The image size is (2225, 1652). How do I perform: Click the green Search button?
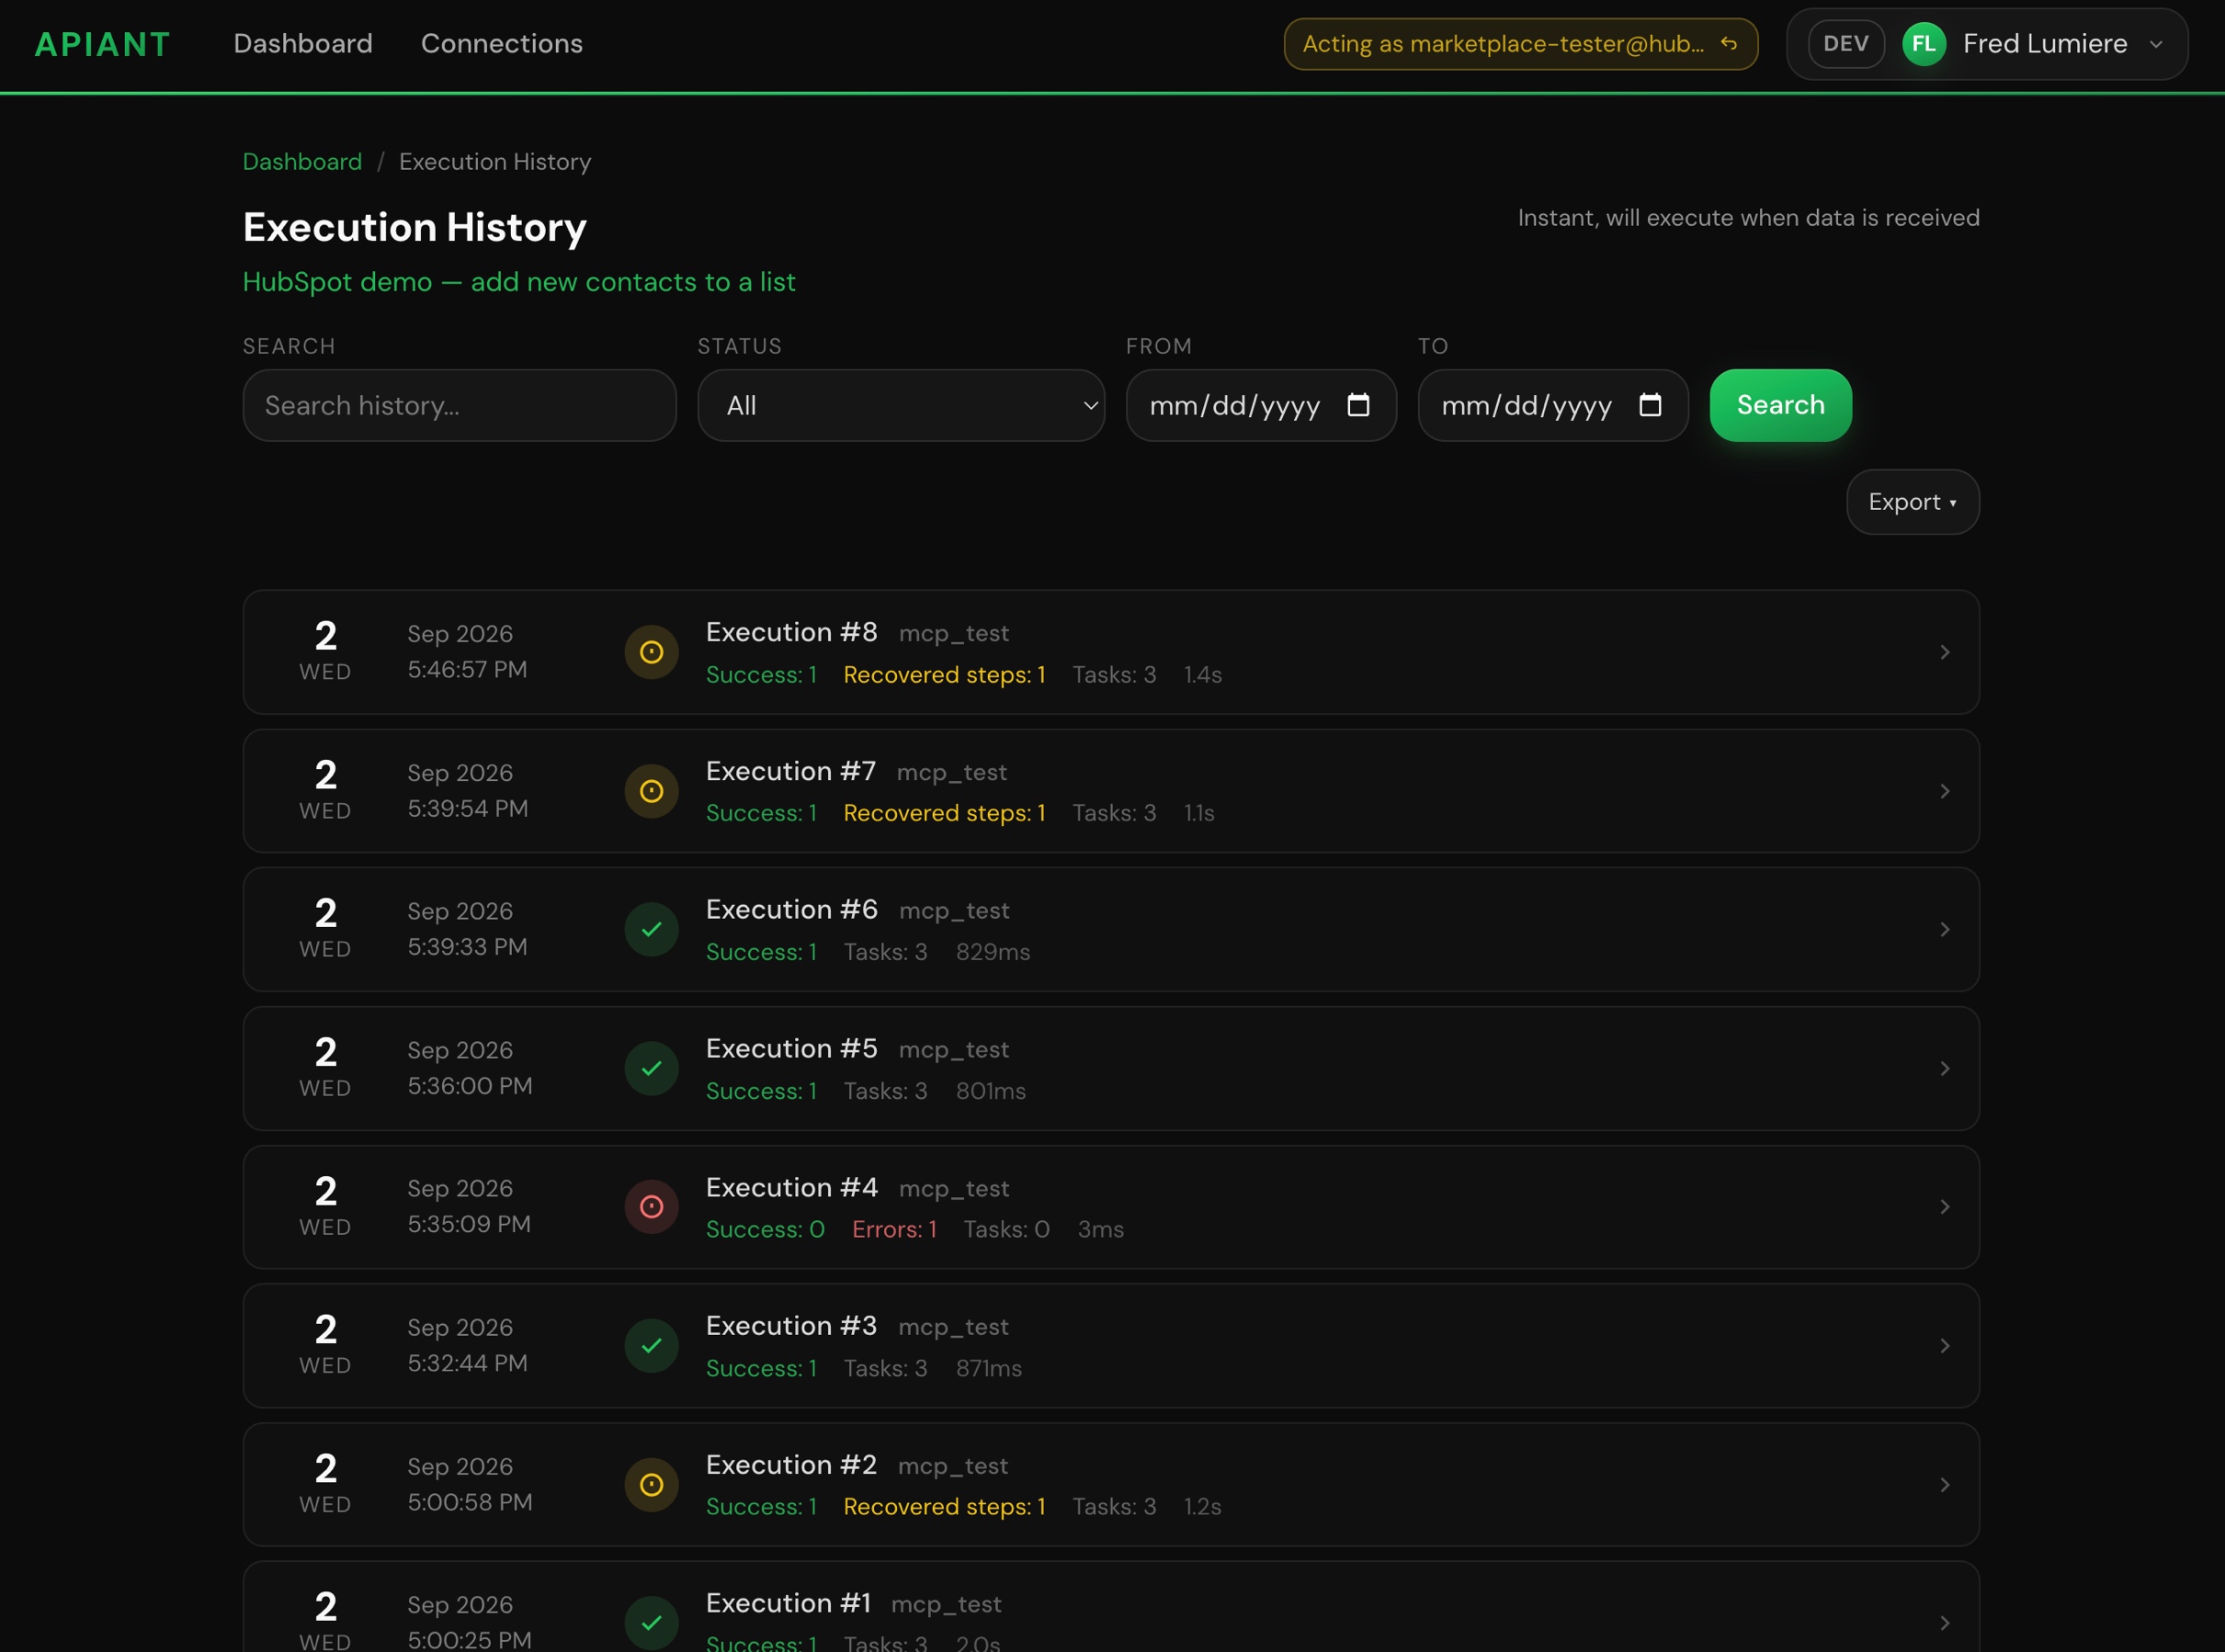pyautogui.click(x=1780, y=405)
